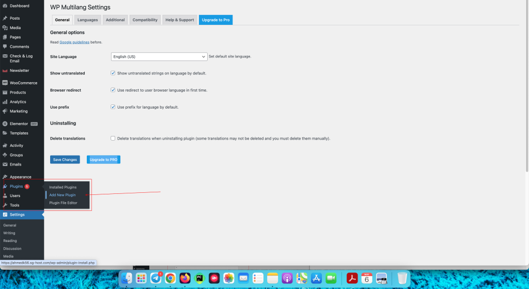This screenshot has width=529, height=289.
Task: Click the Settings sliders icon
Action: [5, 215]
